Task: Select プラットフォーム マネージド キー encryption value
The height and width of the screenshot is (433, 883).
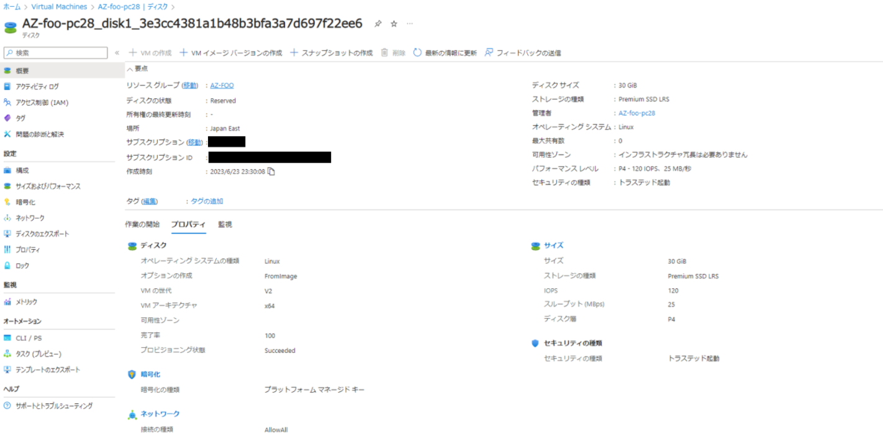Action: pyautogui.click(x=314, y=390)
